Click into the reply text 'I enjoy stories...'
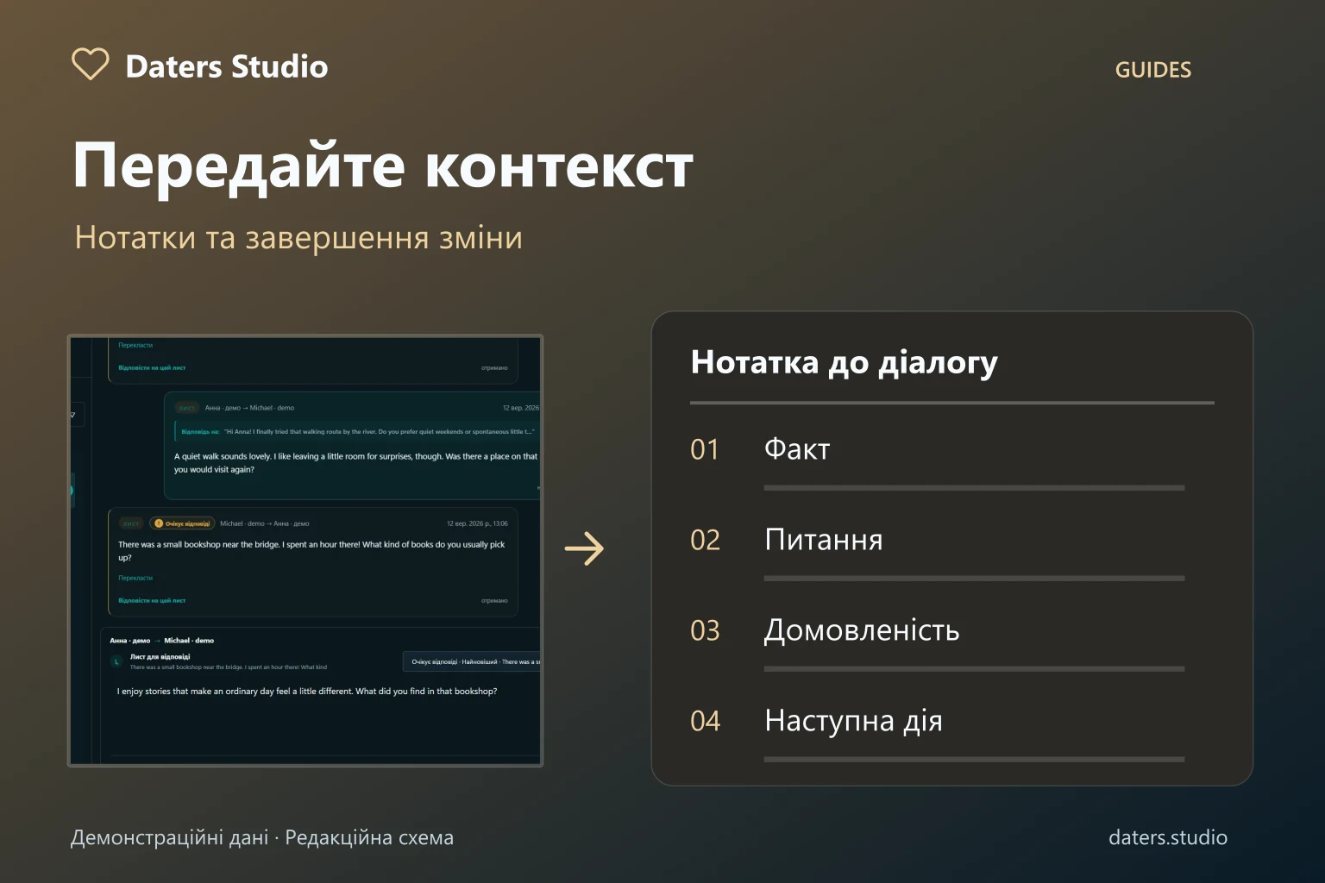The height and width of the screenshot is (883, 1325). [307, 692]
